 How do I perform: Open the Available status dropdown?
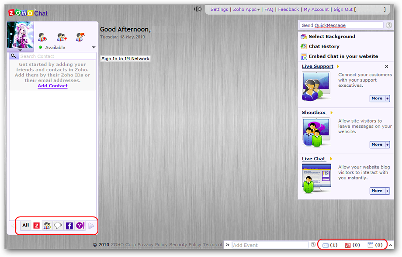[94, 48]
